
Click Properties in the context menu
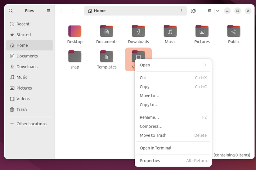click(150, 161)
